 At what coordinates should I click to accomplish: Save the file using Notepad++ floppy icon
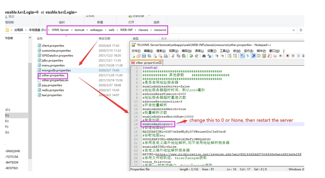(144, 56)
